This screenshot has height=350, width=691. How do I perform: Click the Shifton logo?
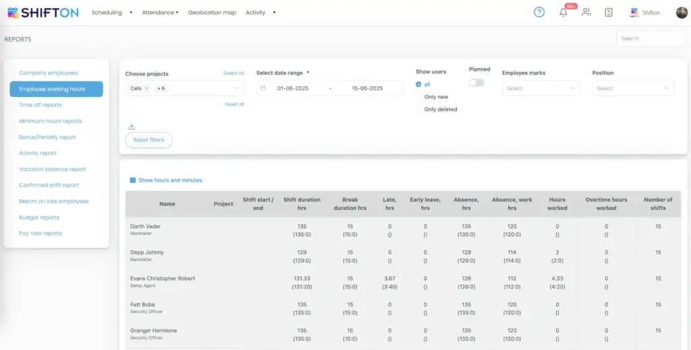click(x=43, y=12)
